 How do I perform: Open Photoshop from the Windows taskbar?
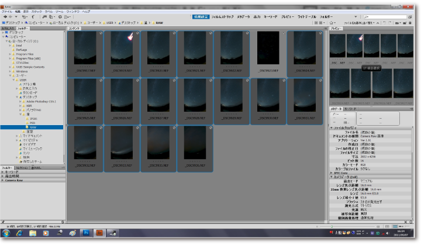pos(85,233)
